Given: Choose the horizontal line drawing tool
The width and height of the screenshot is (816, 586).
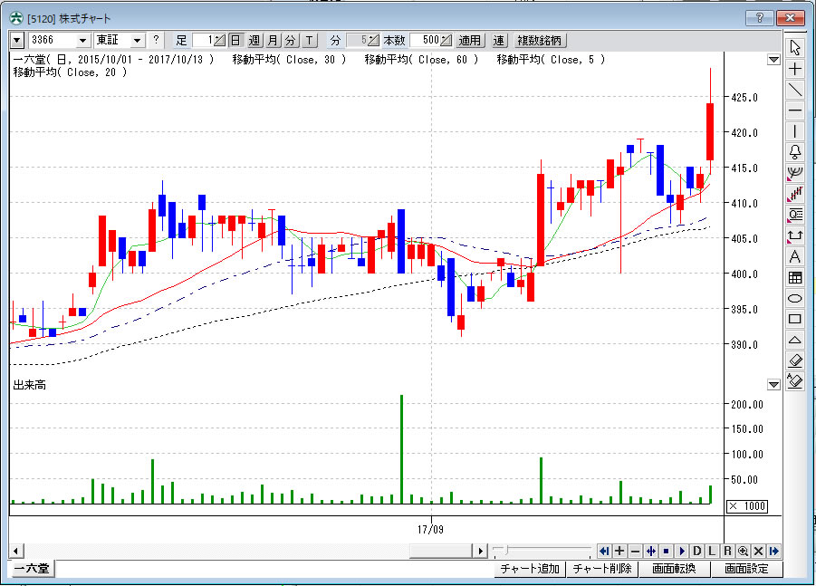Looking at the screenshot, I should [x=795, y=110].
